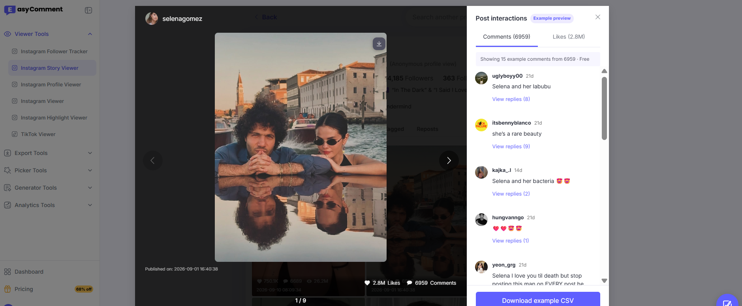This screenshot has width=742, height=306.
Task: Click kajka_.l's avatar
Action: pyautogui.click(x=481, y=172)
